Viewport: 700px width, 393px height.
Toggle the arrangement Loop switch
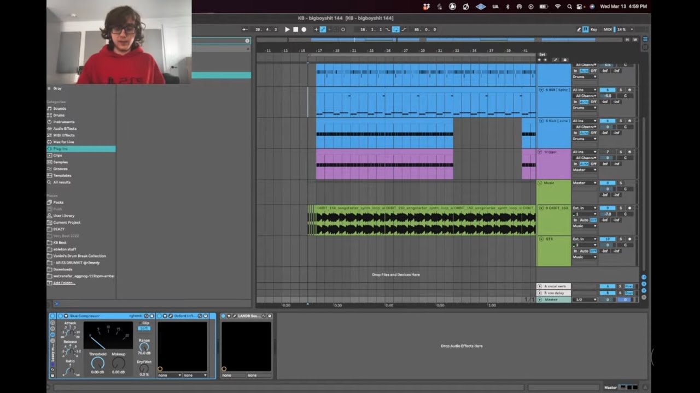(395, 29)
